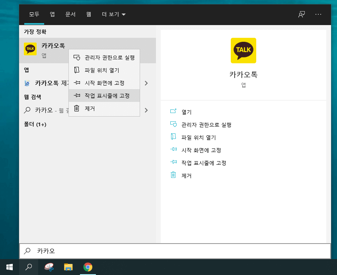Screen dimensions: 337x275
Task: Click the search box magnifier icon
Action: point(27,251)
